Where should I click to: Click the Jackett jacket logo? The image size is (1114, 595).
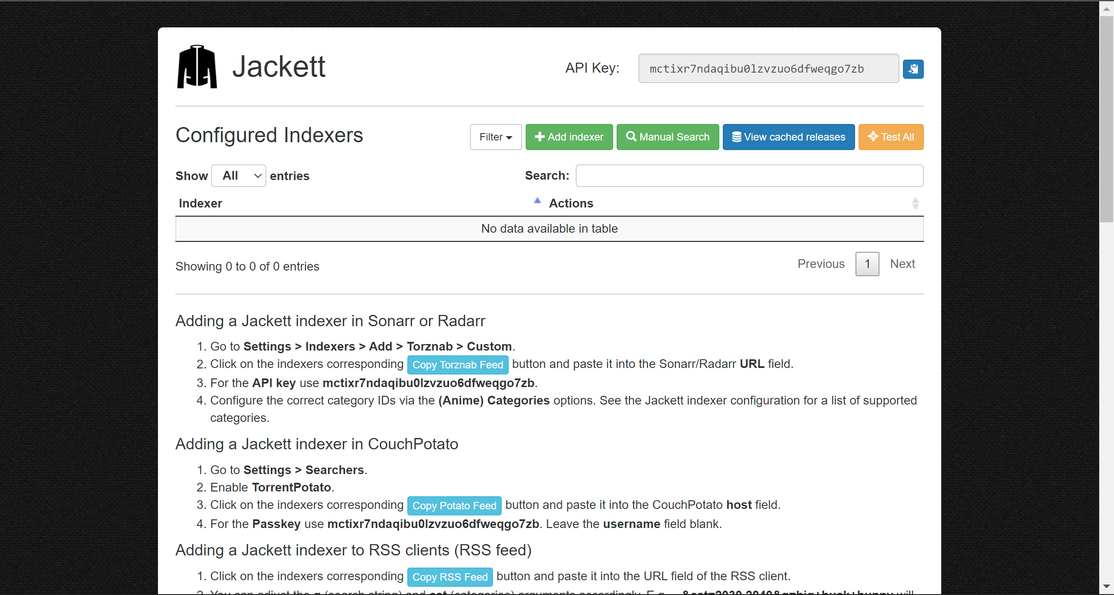[197, 67]
